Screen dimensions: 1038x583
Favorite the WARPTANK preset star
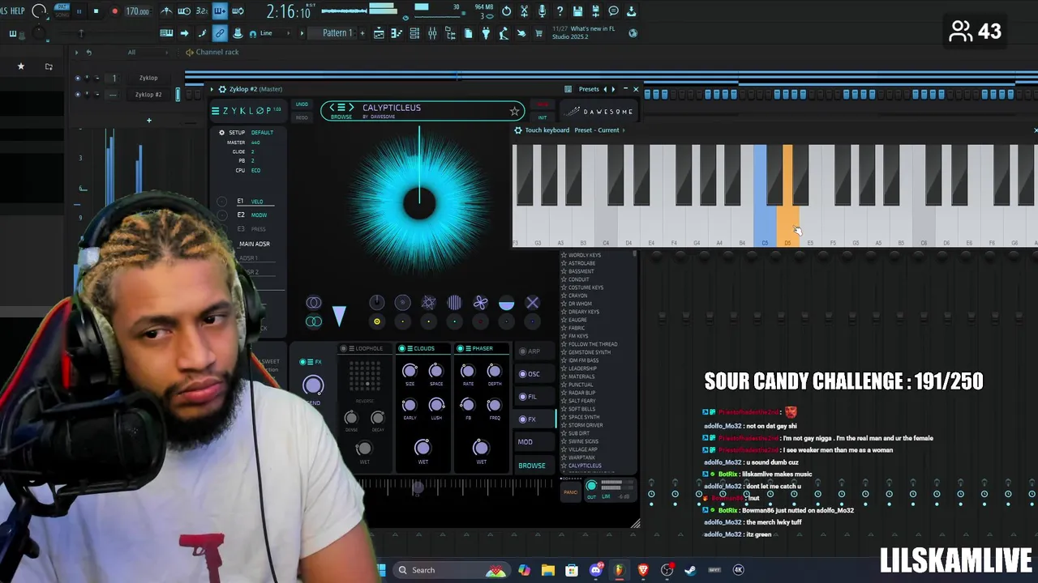[564, 457]
